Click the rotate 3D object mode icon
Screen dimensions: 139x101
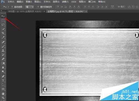coord(129,7)
